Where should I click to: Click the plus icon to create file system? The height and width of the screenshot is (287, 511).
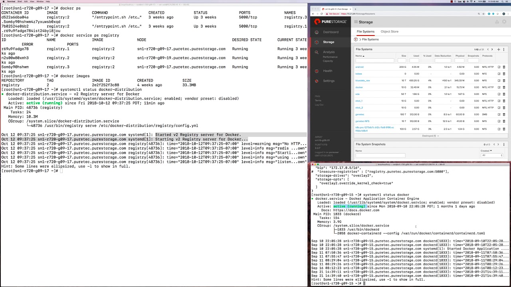tap(499, 49)
